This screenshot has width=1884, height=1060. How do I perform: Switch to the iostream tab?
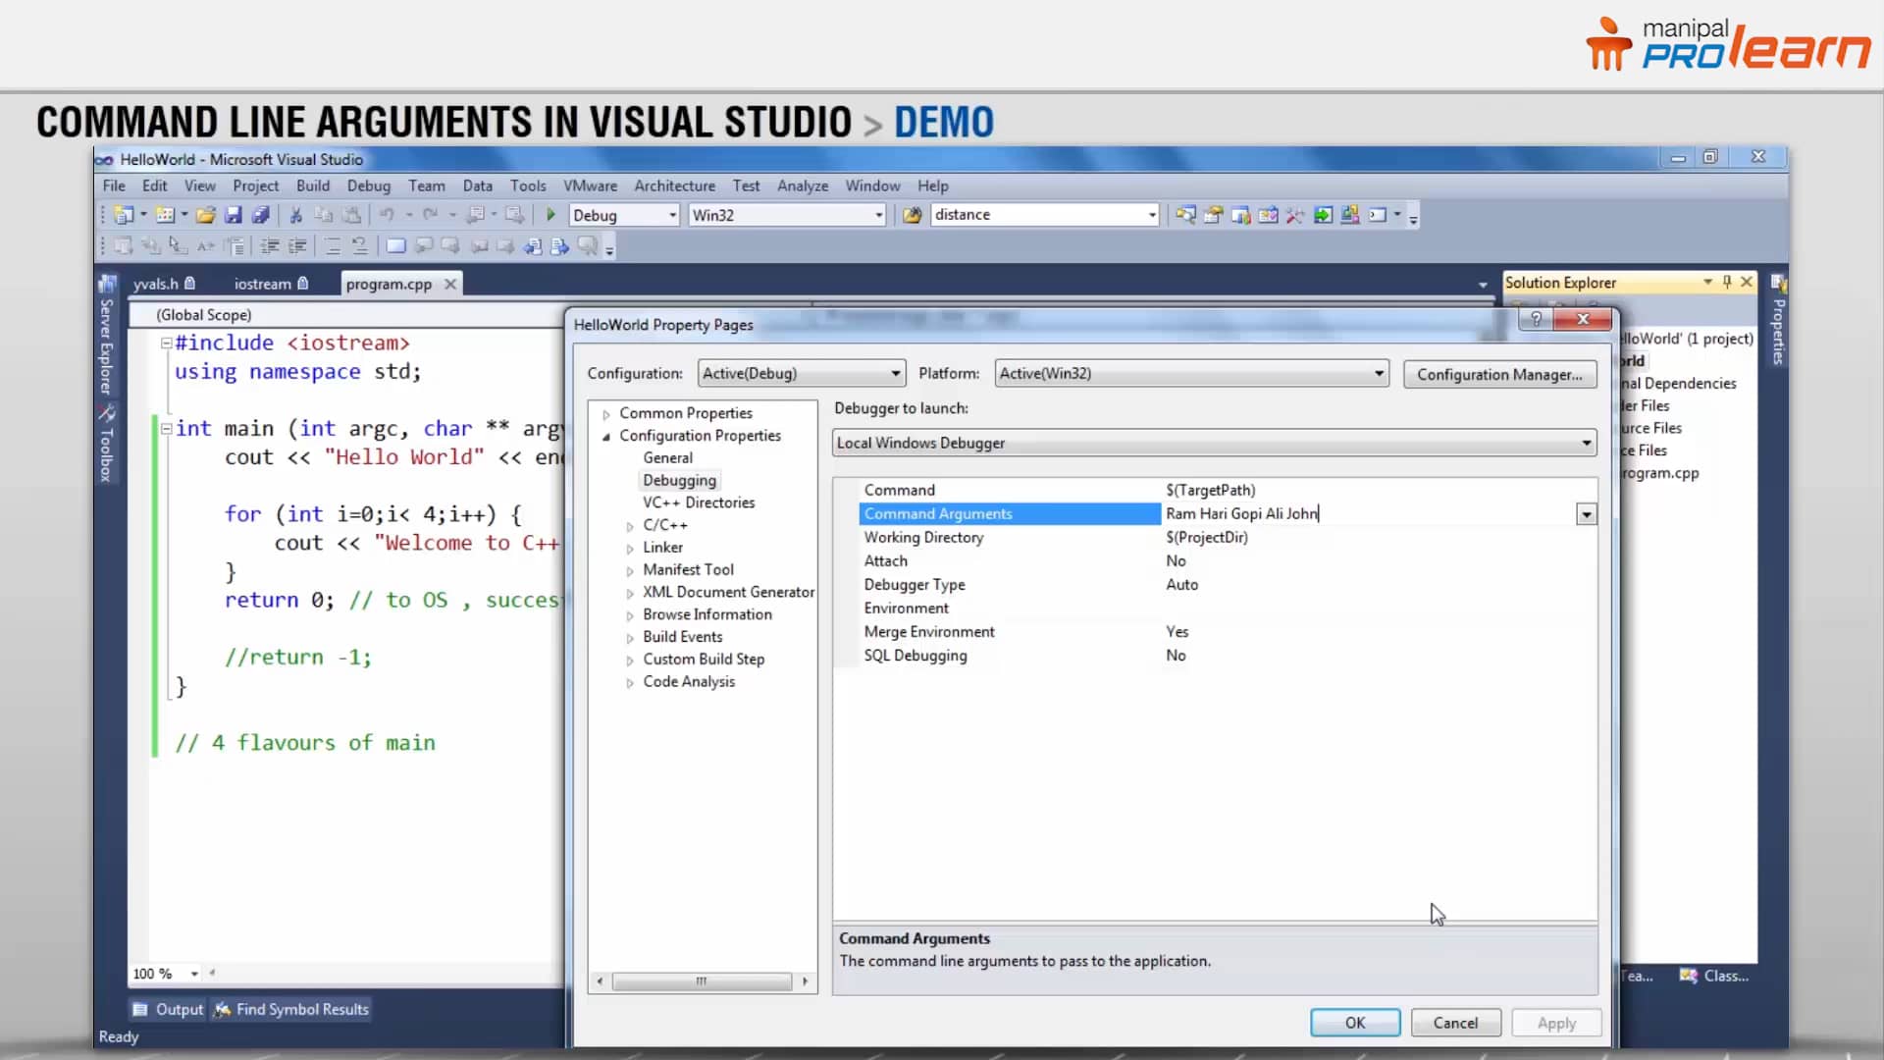coord(265,284)
